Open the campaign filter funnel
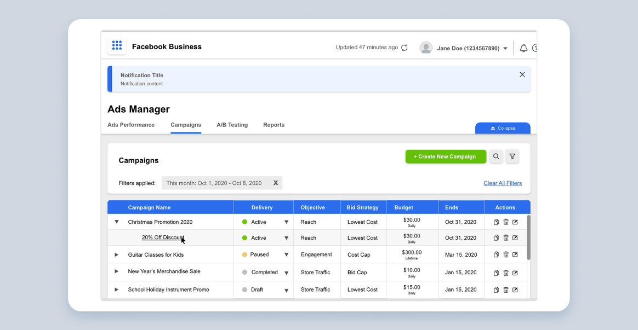 [512, 157]
